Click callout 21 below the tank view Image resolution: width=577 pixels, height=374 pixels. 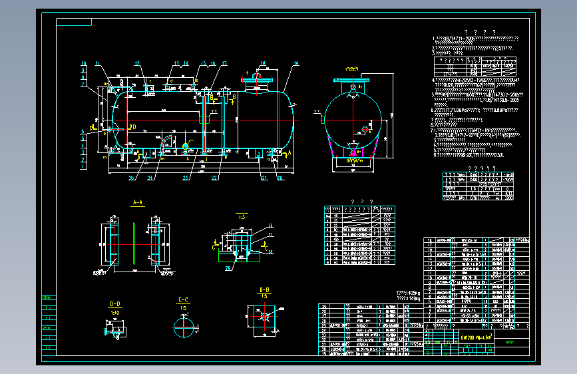click(264, 178)
